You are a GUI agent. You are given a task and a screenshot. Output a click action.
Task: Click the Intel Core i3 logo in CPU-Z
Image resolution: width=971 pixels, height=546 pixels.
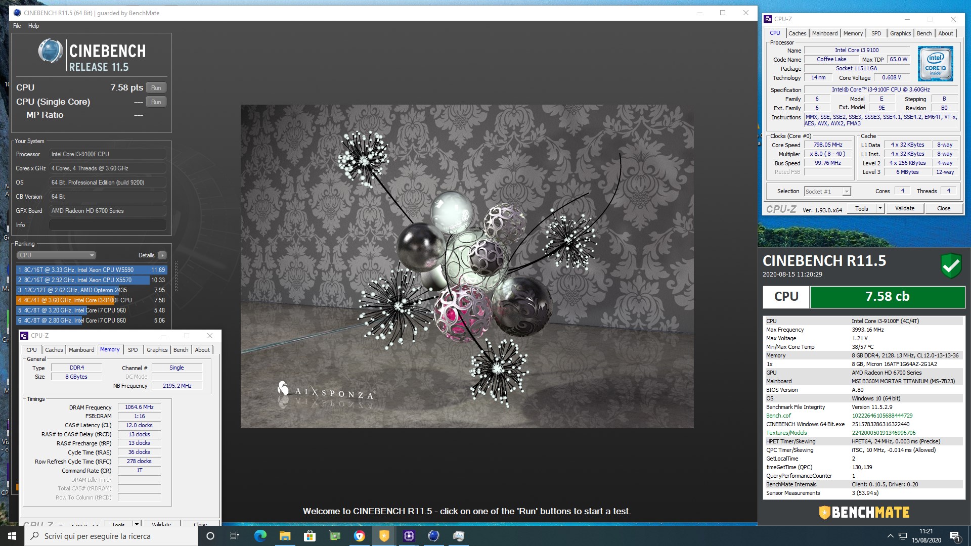pyautogui.click(x=935, y=64)
